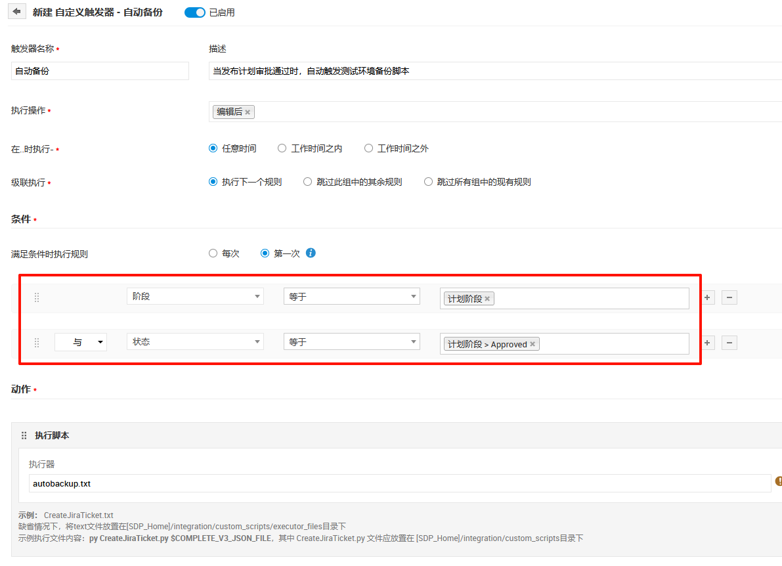
Task: Remove the 计划阶段 > Approved status chip
Action: pyautogui.click(x=532, y=343)
